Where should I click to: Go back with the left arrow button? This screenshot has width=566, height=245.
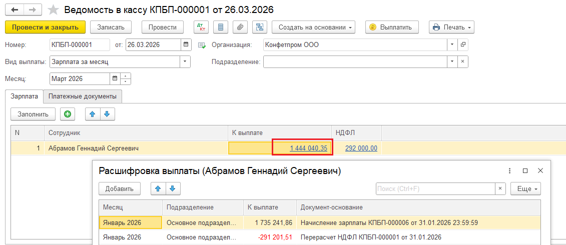click(15, 9)
